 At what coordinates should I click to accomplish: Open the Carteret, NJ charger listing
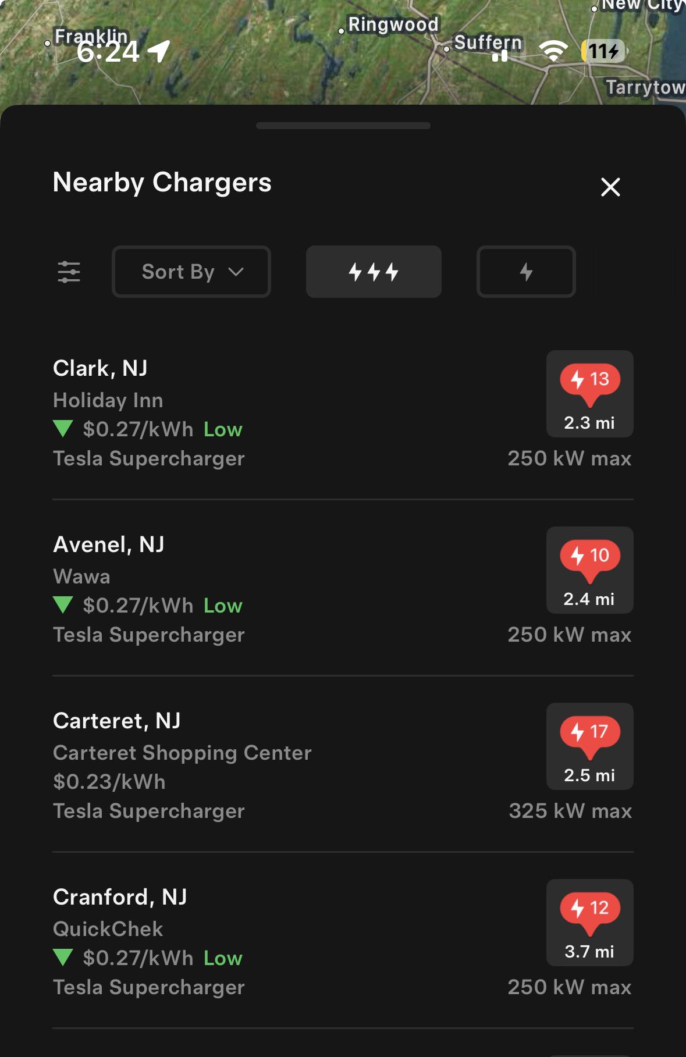[x=117, y=721]
